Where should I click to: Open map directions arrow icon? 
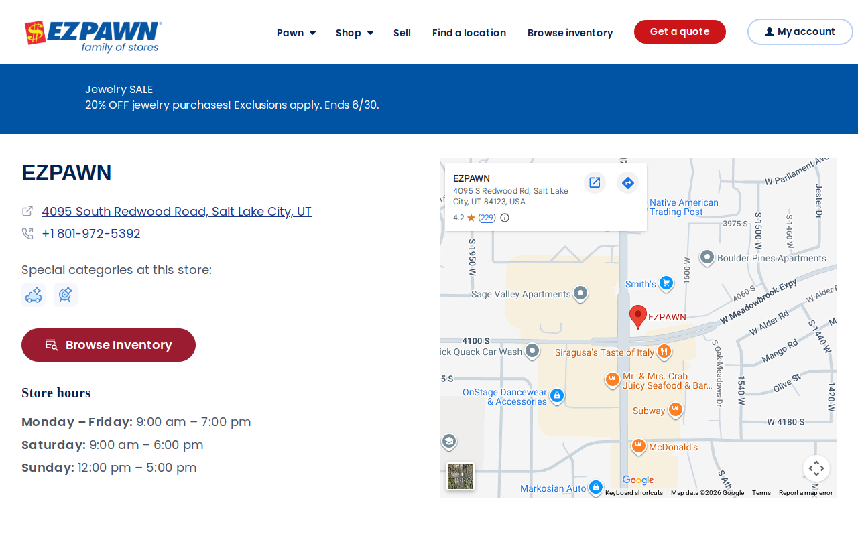pyautogui.click(x=627, y=182)
